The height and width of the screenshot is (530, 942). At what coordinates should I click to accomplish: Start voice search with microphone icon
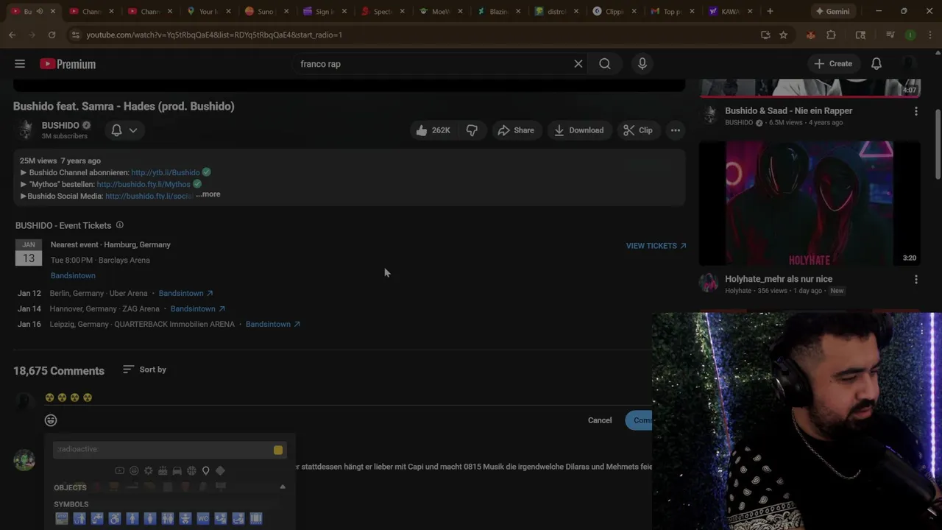pyautogui.click(x=642, y=64)
